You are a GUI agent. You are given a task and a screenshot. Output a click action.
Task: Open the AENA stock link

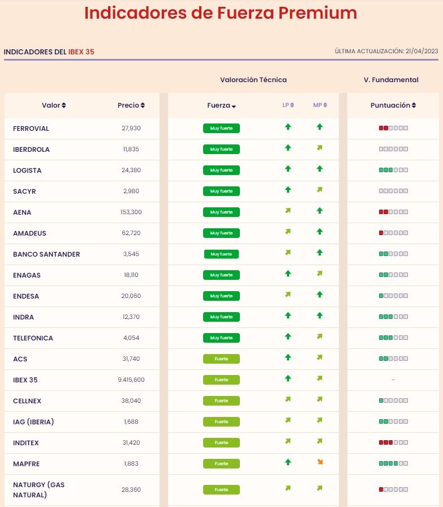point(22,212)
